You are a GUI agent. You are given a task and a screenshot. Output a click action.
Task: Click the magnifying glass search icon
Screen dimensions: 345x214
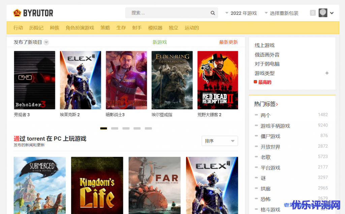[213, 13]
